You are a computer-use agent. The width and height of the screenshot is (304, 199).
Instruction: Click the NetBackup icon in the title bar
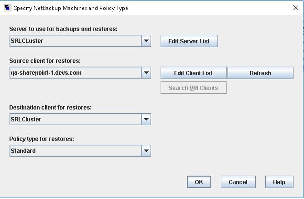[7, 8]
